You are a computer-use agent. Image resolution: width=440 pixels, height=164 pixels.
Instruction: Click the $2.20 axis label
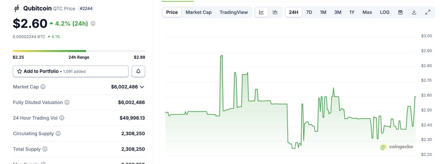(x=426, y=155)
